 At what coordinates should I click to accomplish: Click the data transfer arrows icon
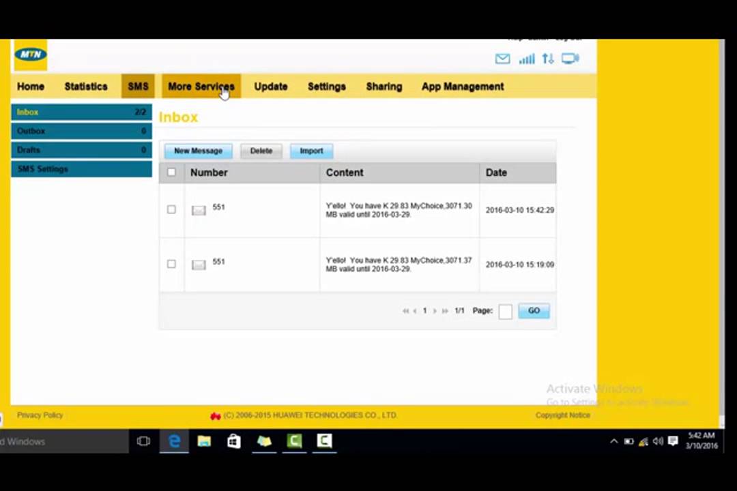tap(547, 59)
